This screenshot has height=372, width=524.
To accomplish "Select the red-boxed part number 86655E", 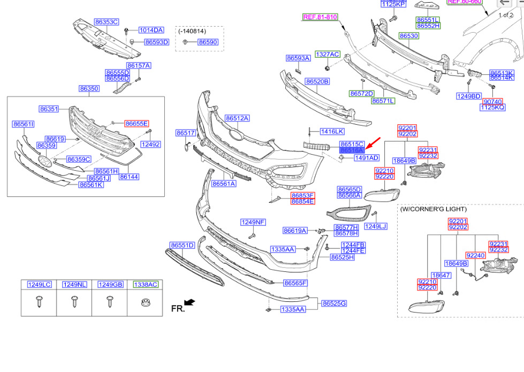I will [x=136, y=123].
